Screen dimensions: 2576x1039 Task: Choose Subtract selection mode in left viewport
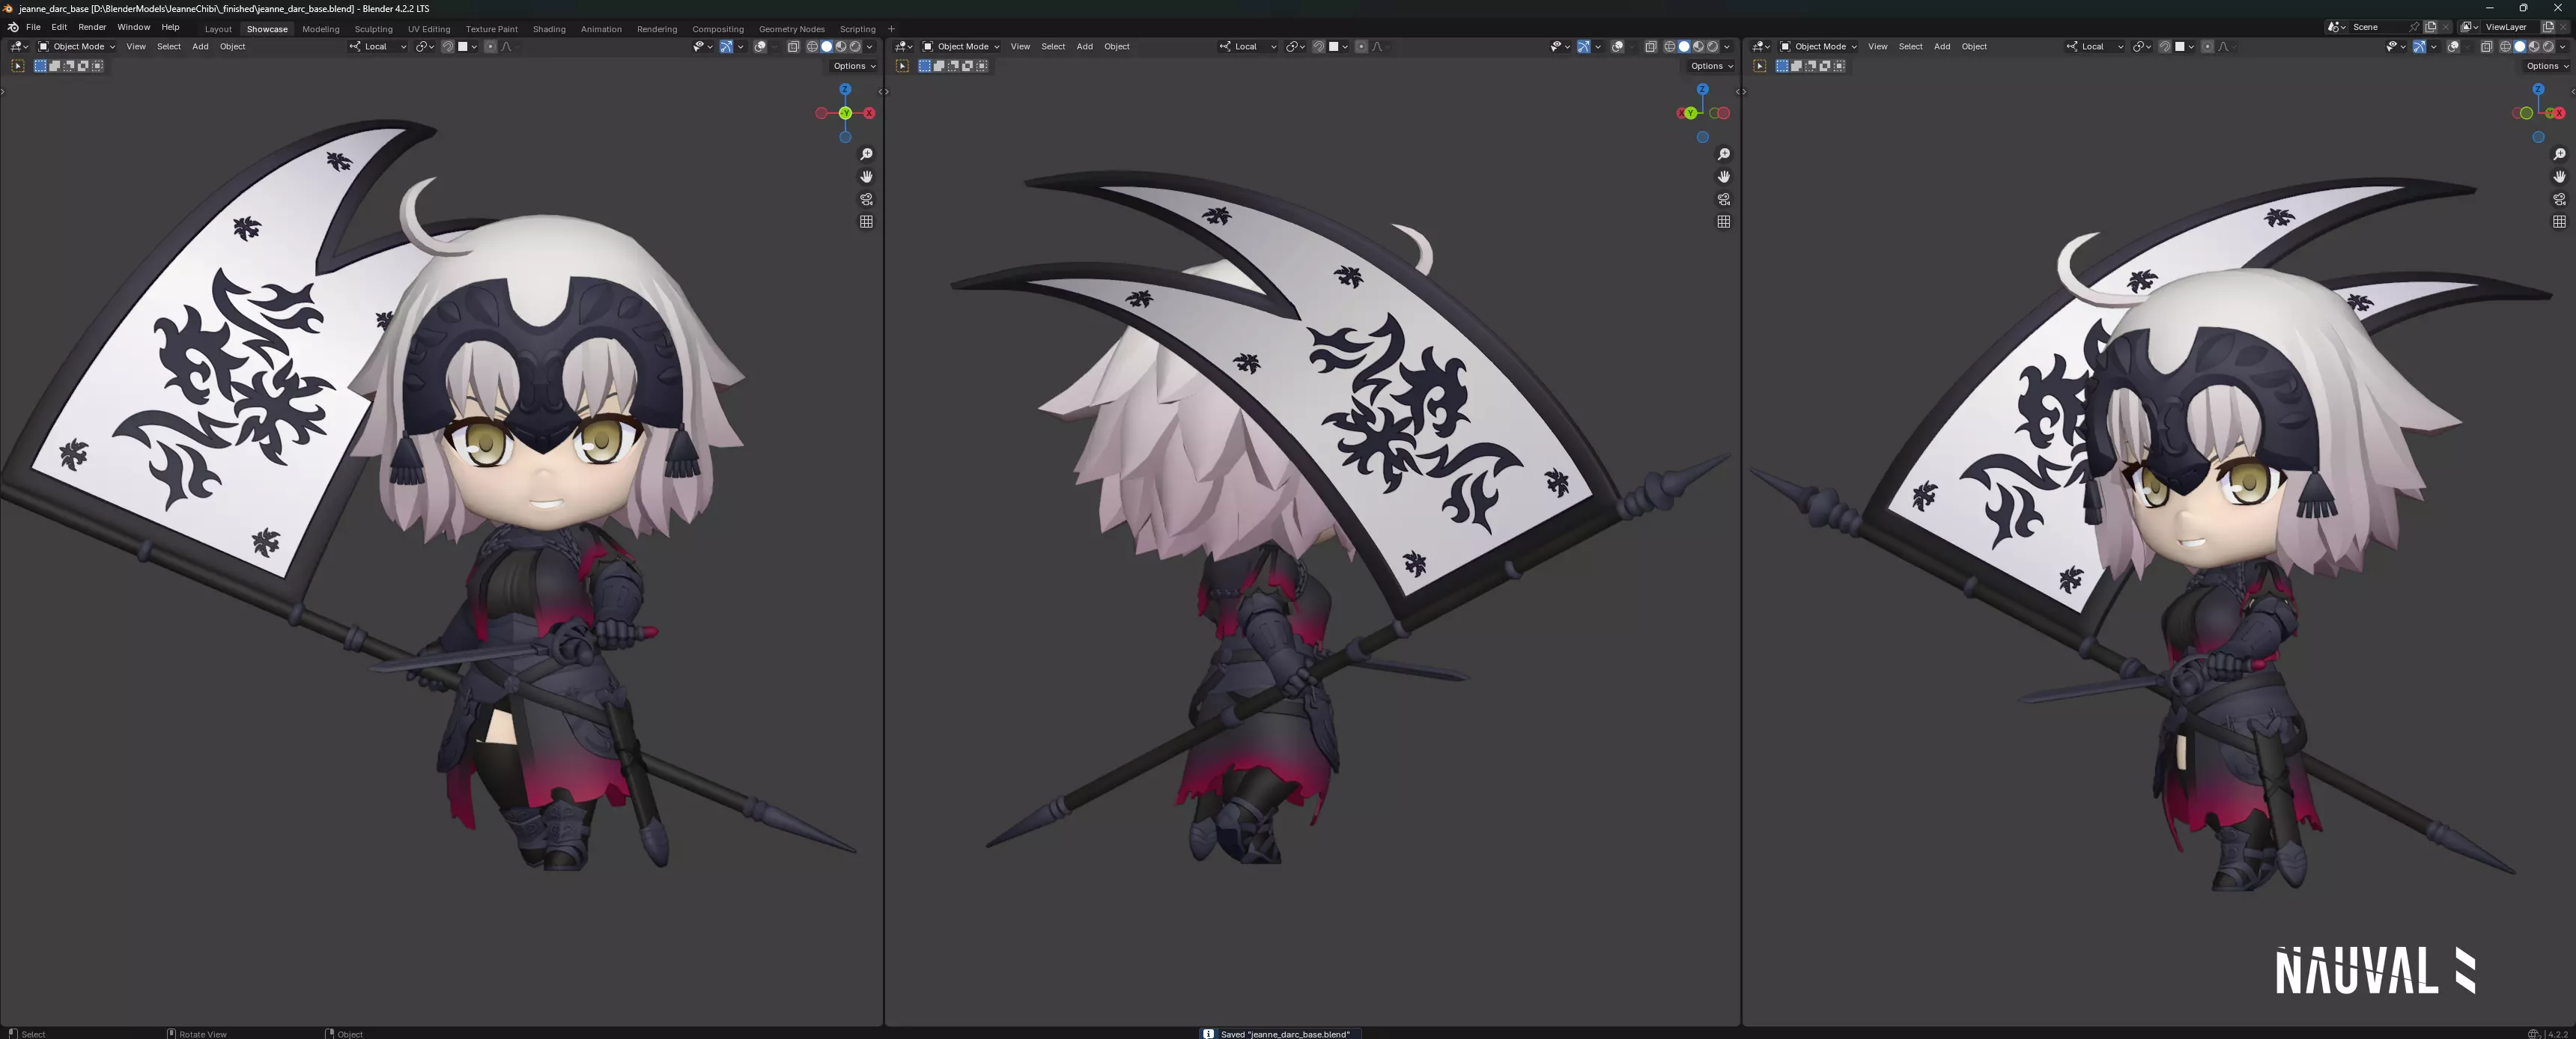pyautogui.click(x=69, y=66)
